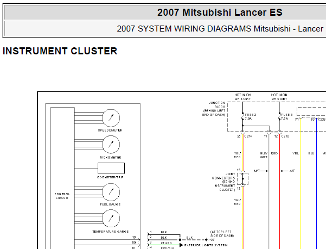Click pin number 63 above blue wire

[x=312, y=120]
